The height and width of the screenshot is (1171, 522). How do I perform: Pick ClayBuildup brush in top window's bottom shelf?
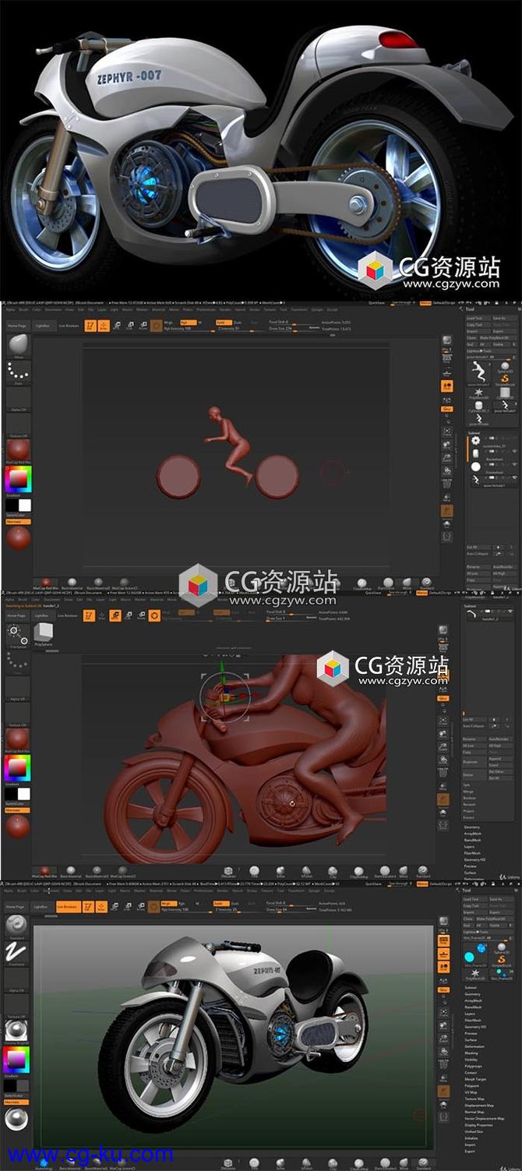coord(360,583)
